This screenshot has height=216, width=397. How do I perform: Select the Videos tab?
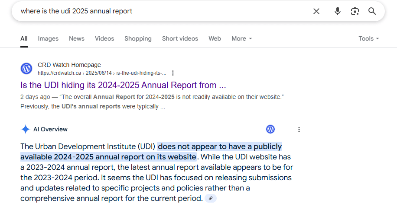(x=104, y=38)
